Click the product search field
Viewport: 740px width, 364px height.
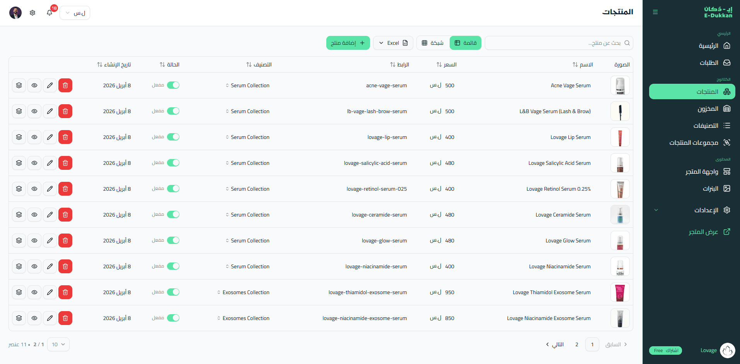click(x=559, y=43)
